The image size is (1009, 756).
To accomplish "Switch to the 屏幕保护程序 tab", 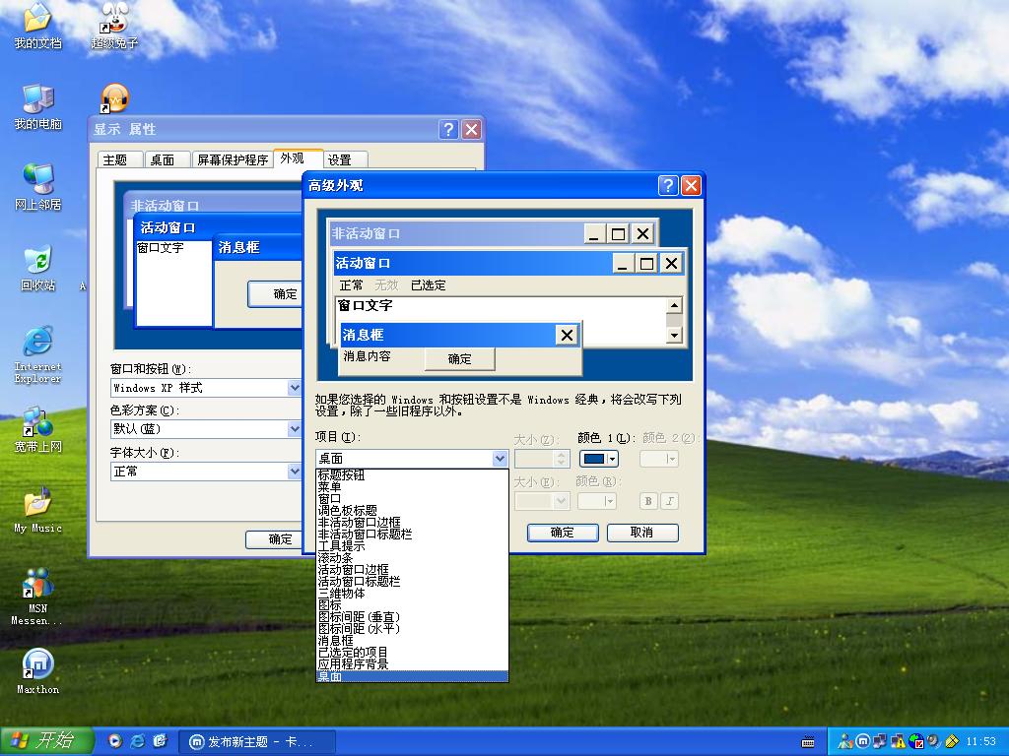I will [232, 159].
